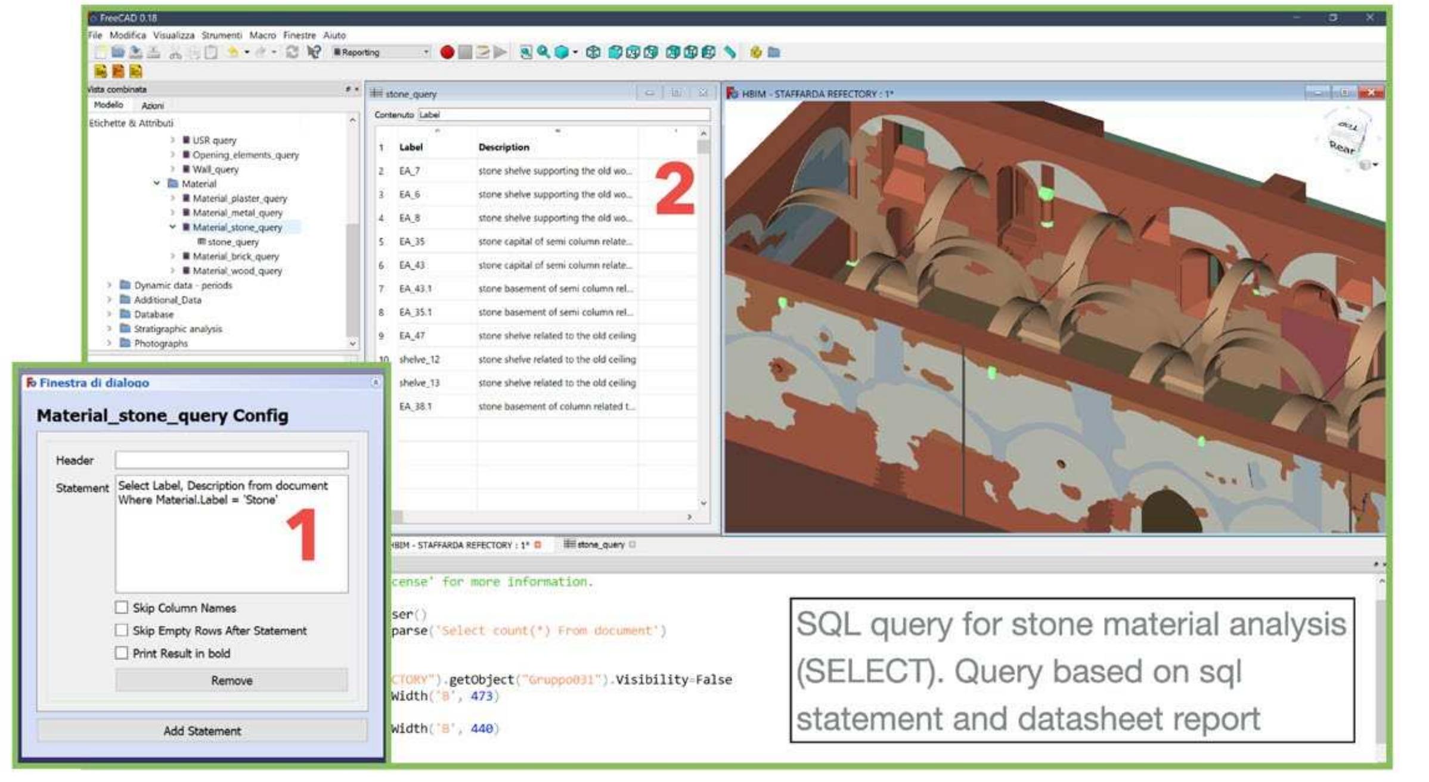Open the Macro menu
Image resolution: width=1429 pixels, height=782 pixels.
[262, 35]
